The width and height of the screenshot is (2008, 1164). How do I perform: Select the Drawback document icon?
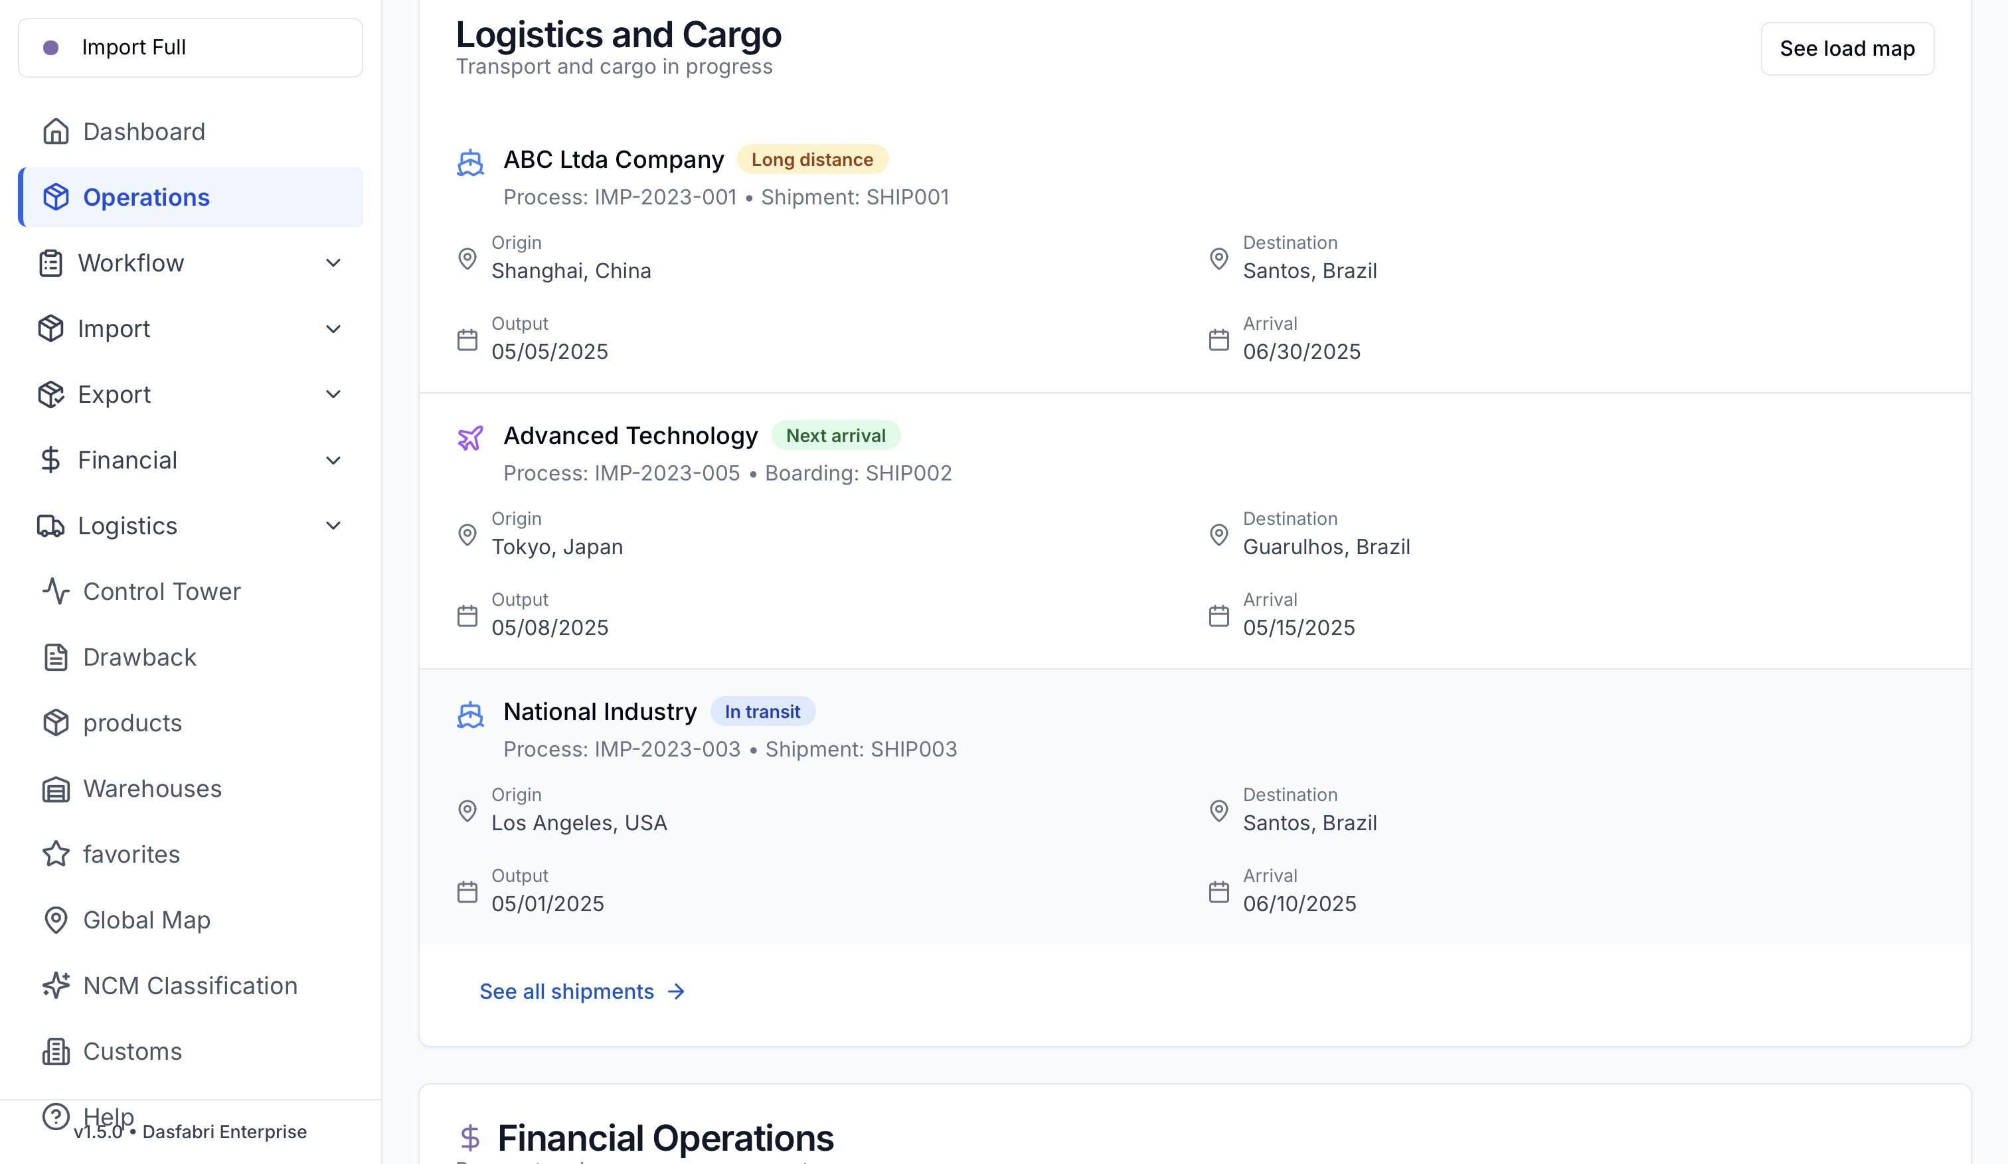coord(56,657)
